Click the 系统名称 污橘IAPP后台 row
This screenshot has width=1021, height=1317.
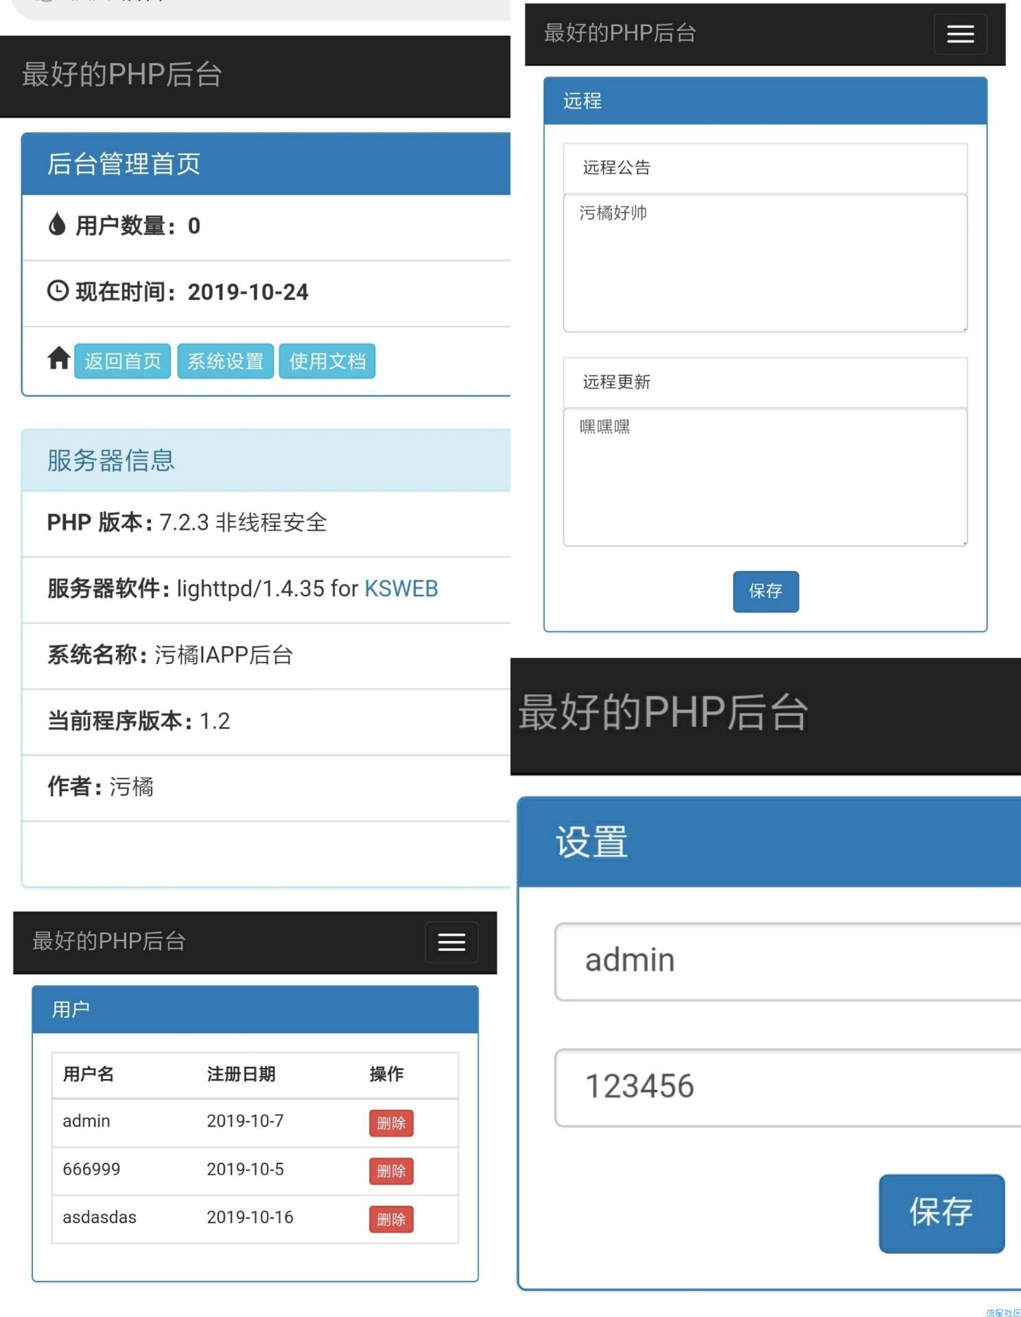pyautogui.click(x=266, y=655)
